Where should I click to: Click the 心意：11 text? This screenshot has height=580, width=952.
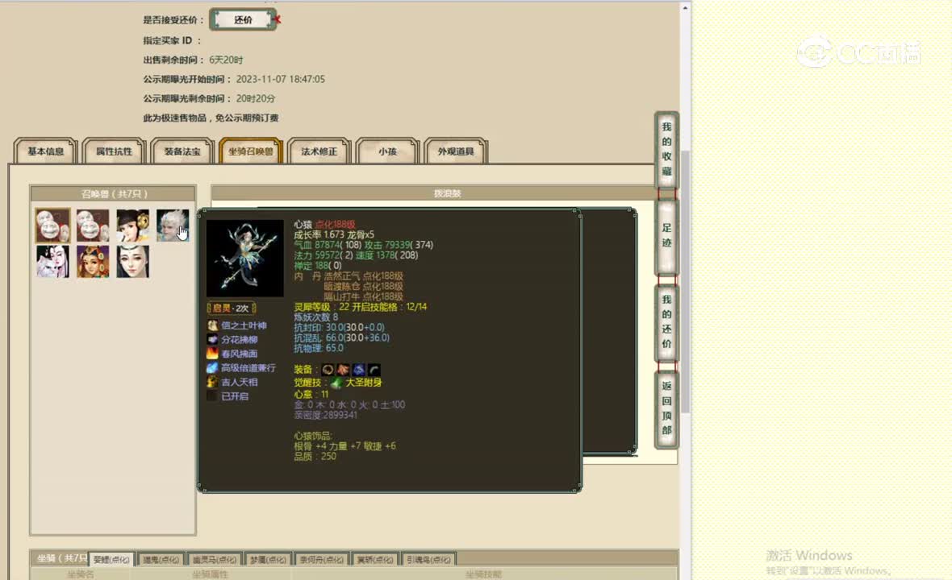coord(311,395)
